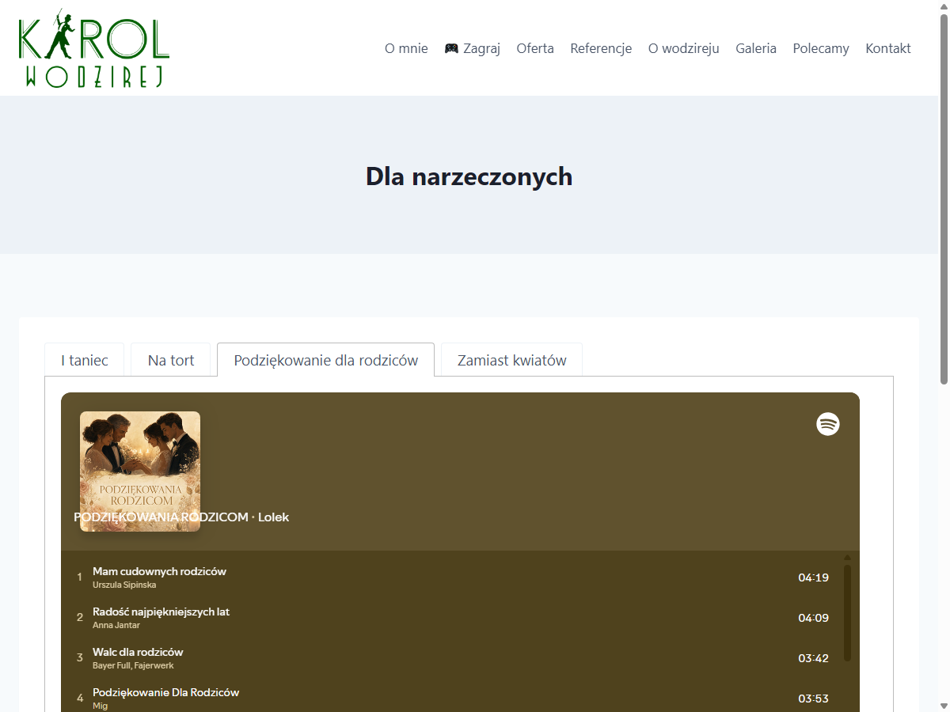Go to the Kontakt page
The image size is (950, 712).
click(888, 48)
